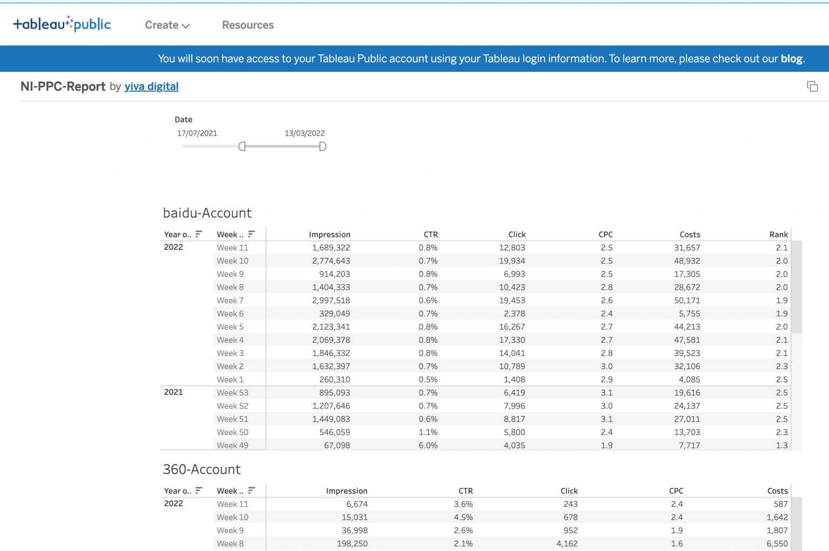Expand the Create dropdown chevron
829x551 pixels.
[x=186, y=25]
